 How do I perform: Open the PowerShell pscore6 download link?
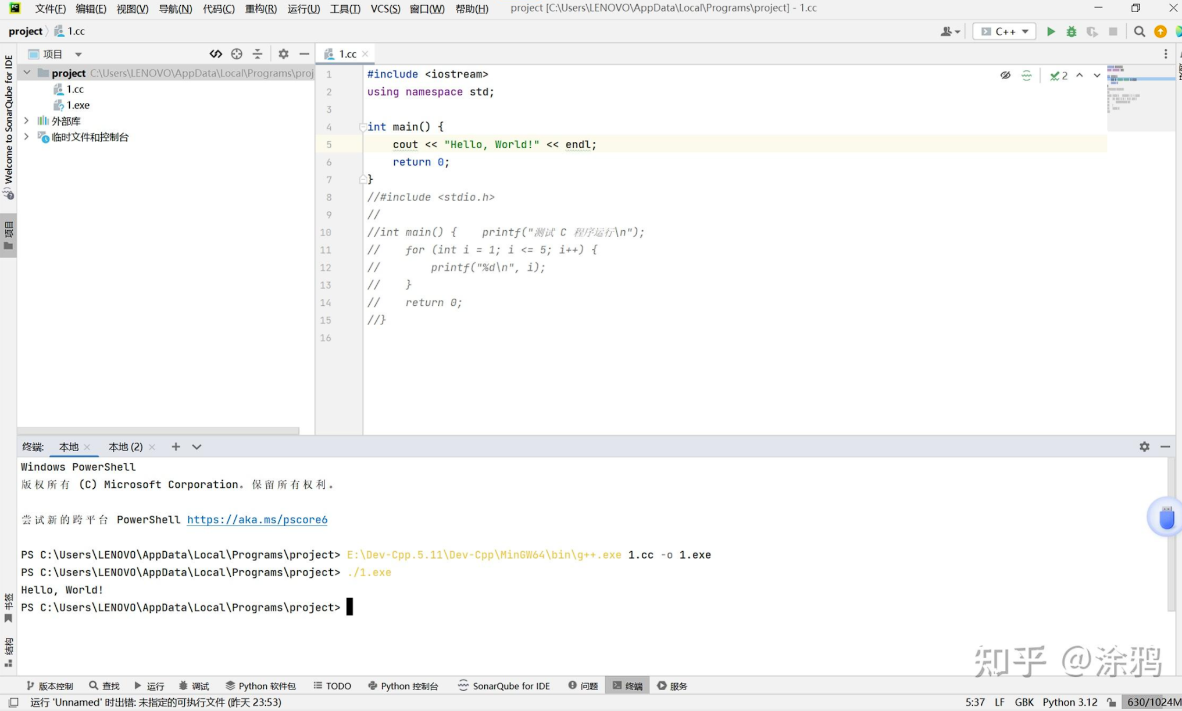point(257,520)
